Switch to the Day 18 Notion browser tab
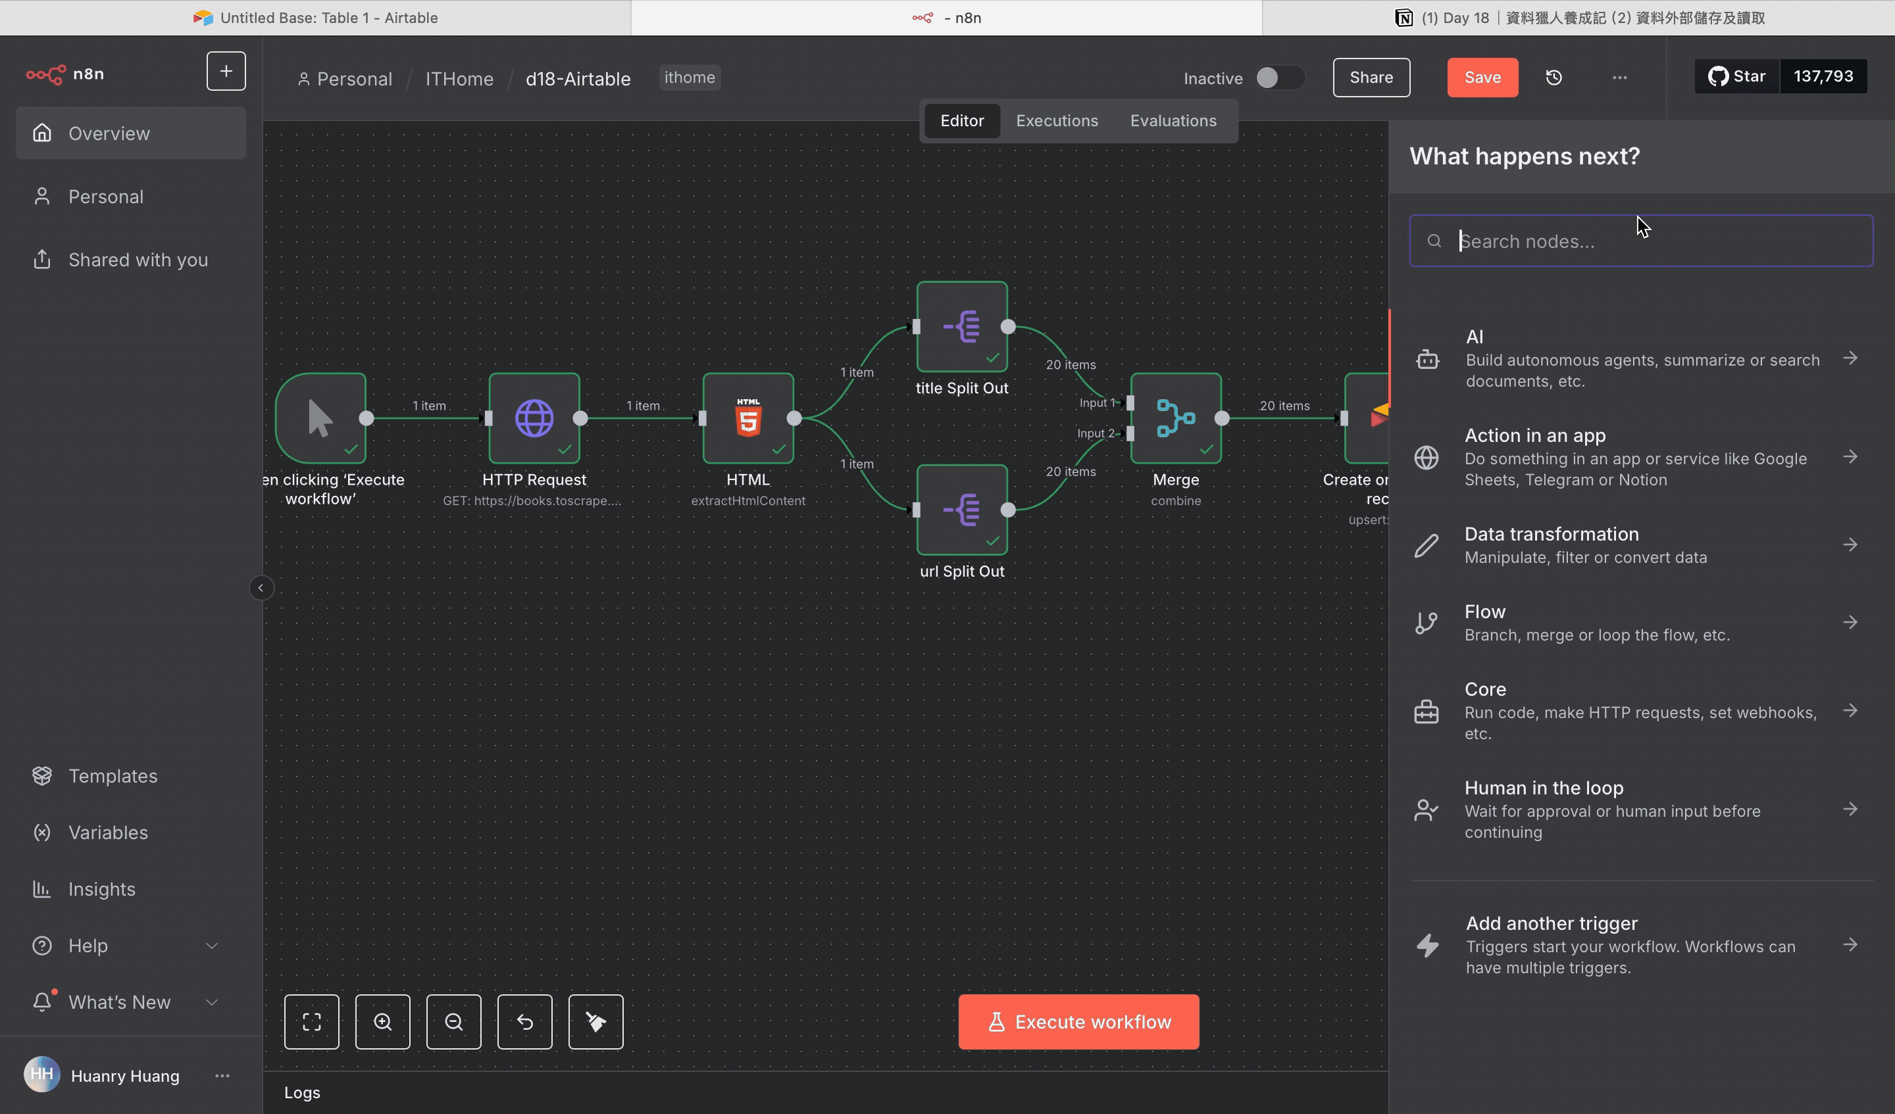 coord(1579,17)
